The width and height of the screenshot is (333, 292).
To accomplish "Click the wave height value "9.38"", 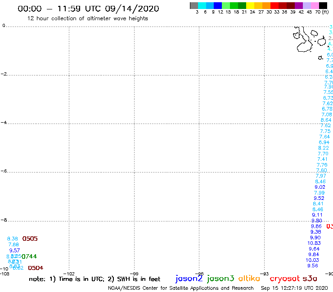I will pos(316,232).
